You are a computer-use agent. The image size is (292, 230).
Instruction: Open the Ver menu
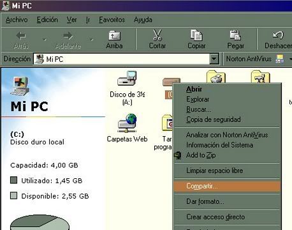[71, 20]
